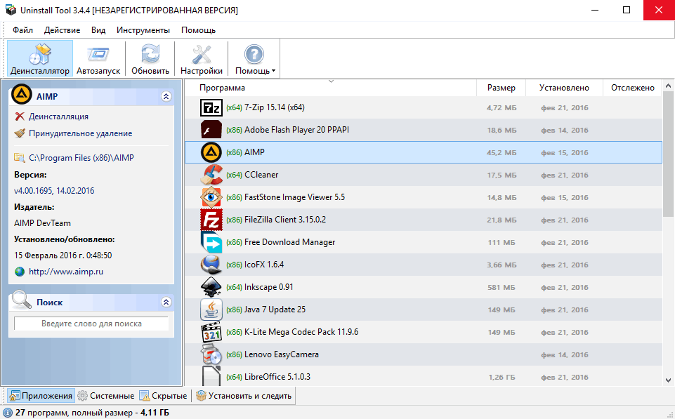
Task: Switch to the Приложения tab
Action: pyautogui.click(x=41, y=396)
